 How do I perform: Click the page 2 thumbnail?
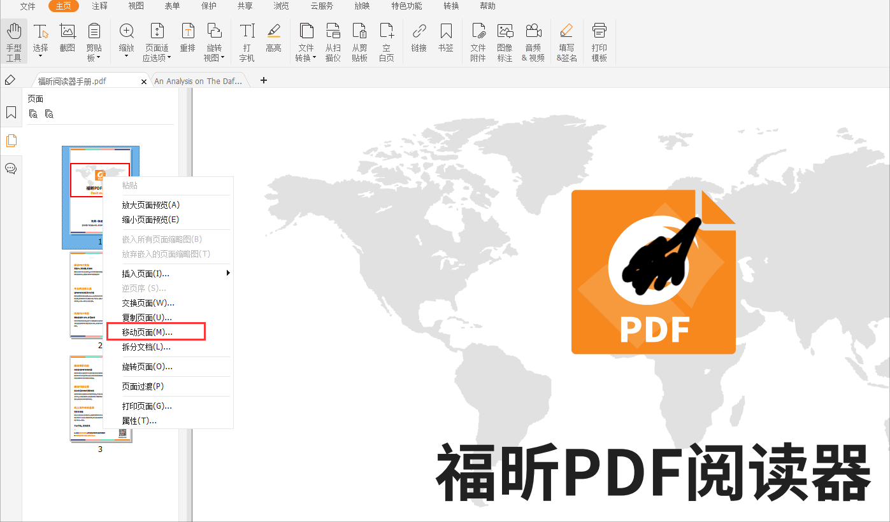86,294
